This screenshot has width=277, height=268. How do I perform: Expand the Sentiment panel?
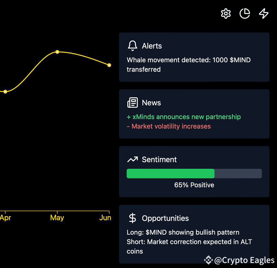(159, 159)
